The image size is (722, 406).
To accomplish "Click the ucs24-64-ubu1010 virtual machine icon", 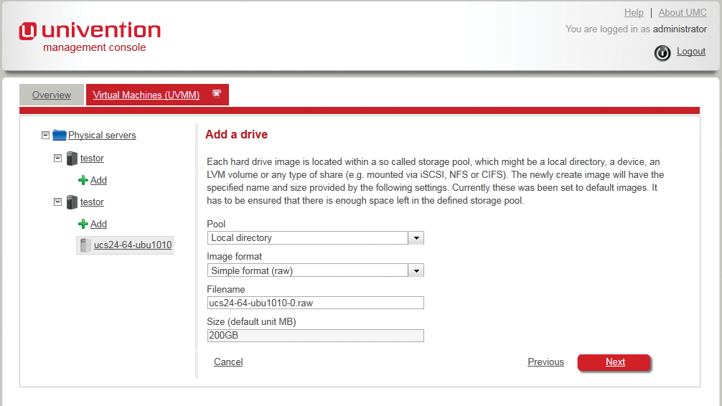I will pyautogui.click(x=85, y=245).
